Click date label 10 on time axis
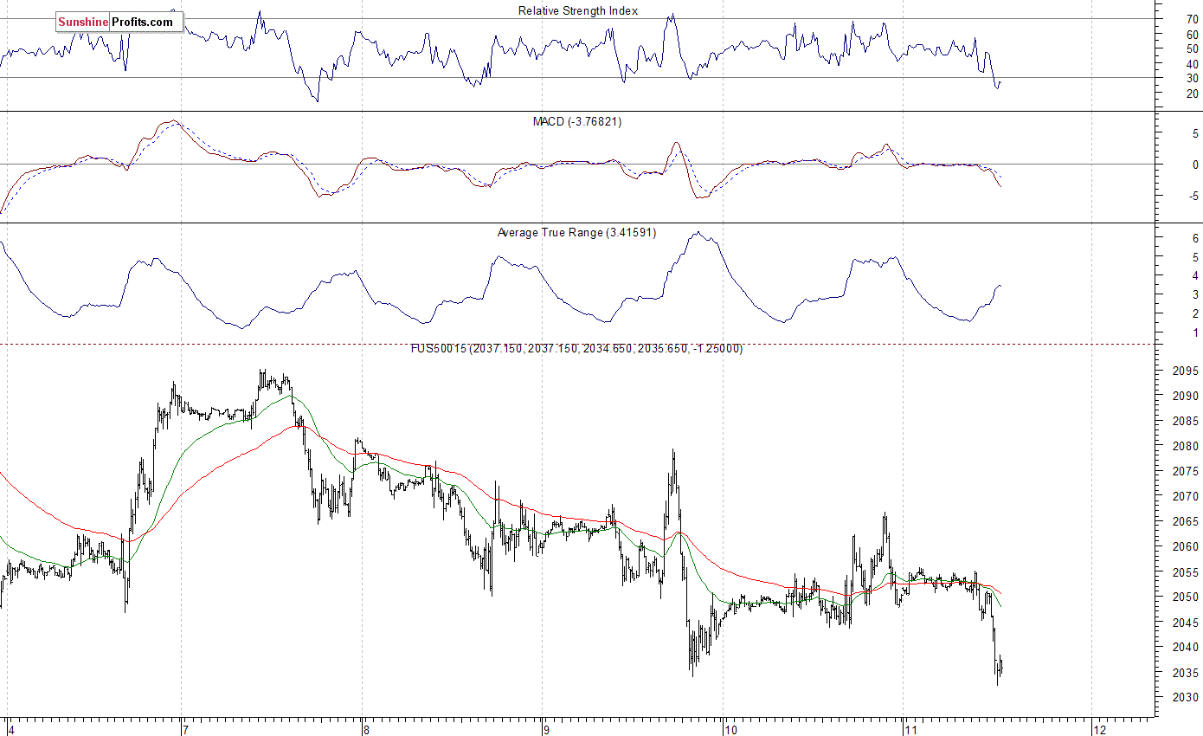Screen dimensions: 1203x736 pos(730,729)
